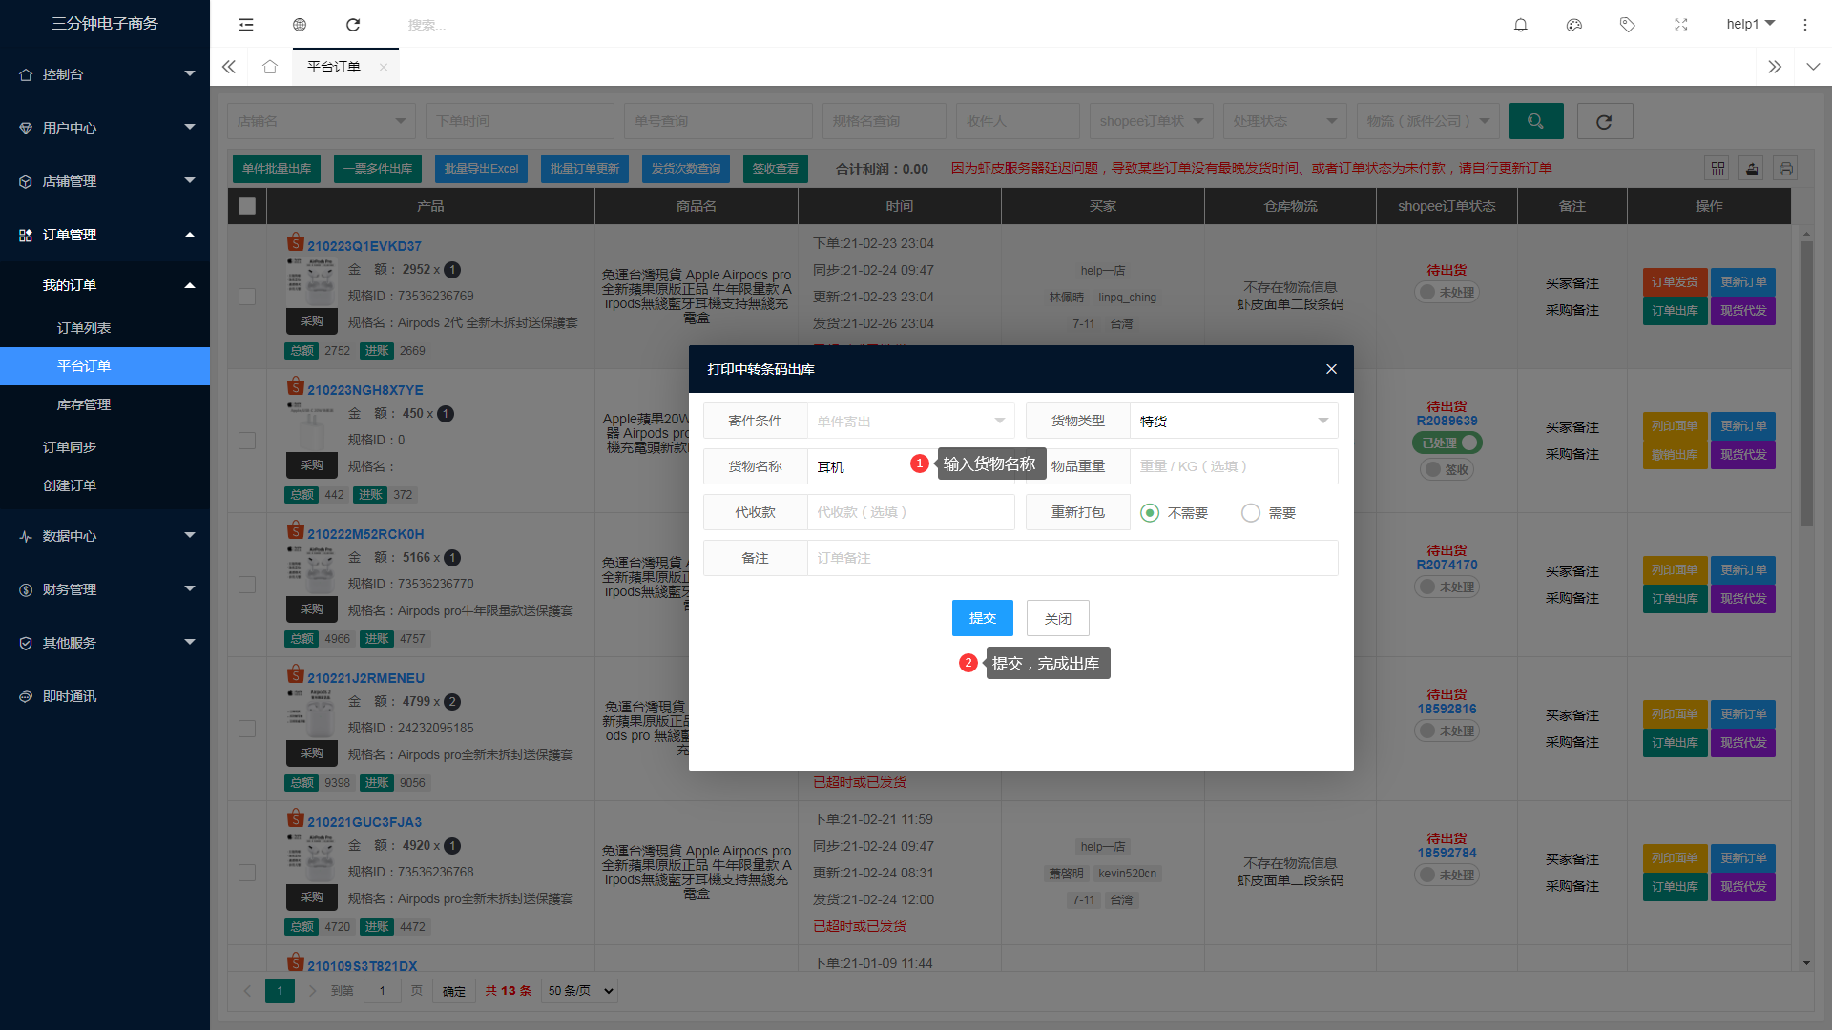The image size is (1832, 1030).
Task: Expand the help1 user menu
Action: 1750,24
